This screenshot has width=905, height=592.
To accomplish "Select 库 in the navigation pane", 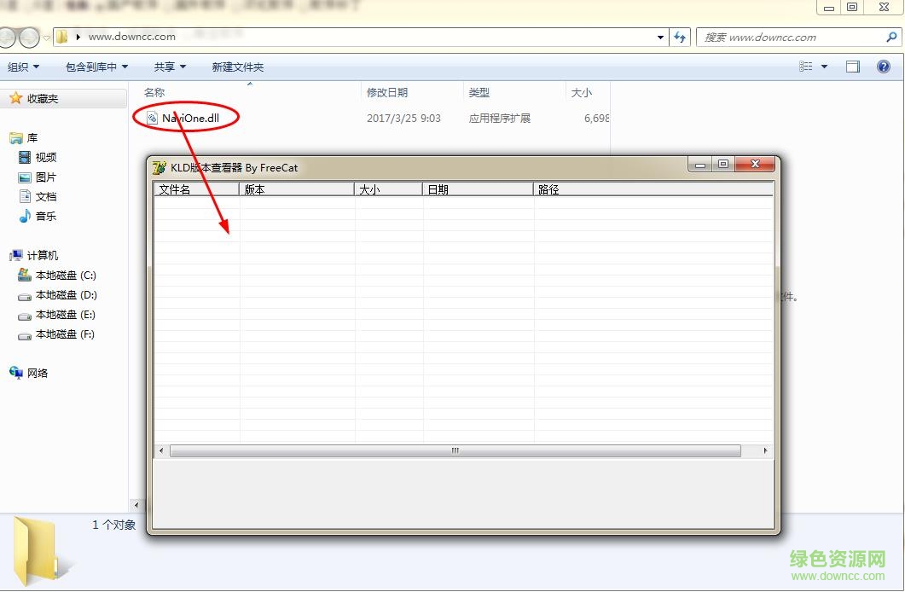I will 32,138.
